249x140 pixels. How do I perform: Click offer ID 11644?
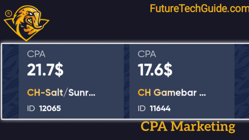(160, 108)
